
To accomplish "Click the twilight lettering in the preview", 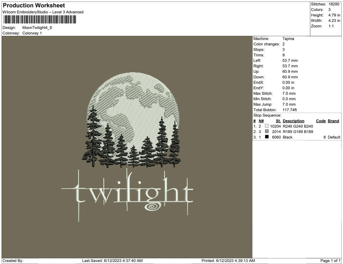I will click(127, 195).
